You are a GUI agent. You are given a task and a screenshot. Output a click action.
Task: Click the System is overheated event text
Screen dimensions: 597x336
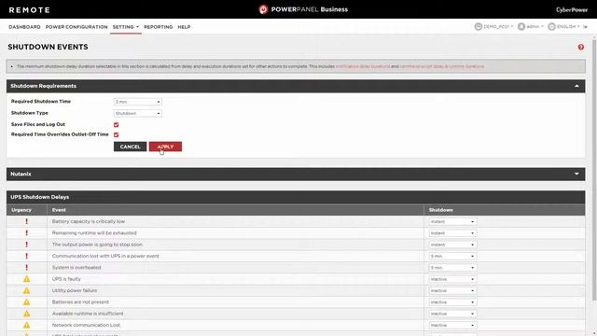pyautogui.click(x=76, y=268)
